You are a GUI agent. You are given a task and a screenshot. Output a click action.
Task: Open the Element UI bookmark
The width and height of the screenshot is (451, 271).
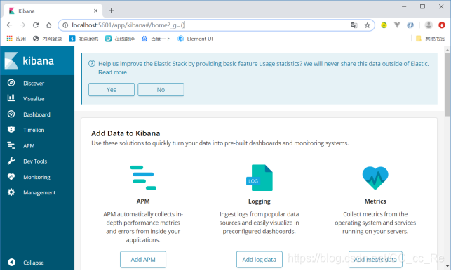[195, 39]
